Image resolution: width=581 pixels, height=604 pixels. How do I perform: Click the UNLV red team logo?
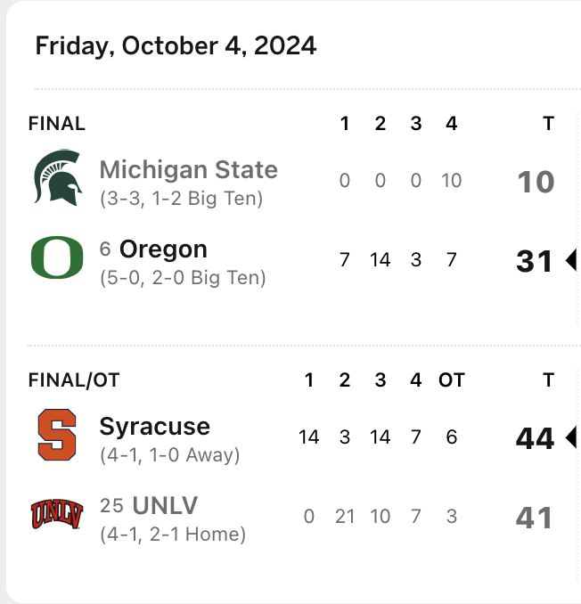[57, 515]
